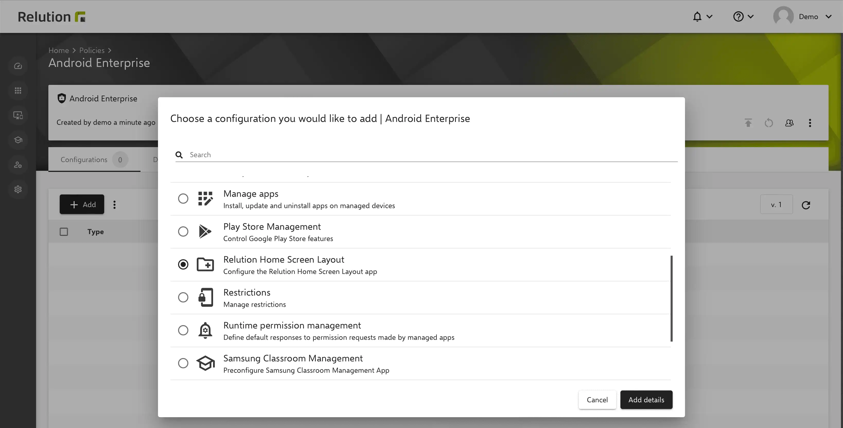Click the search magnifier icon in dialog
This screenshot has height=428, width=843.
(179, 155)
